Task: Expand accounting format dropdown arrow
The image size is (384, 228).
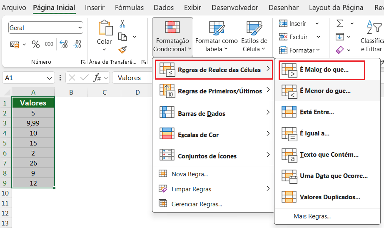Action: [x=24, y=45]
